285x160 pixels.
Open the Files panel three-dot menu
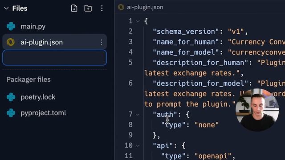pos(102,8)
